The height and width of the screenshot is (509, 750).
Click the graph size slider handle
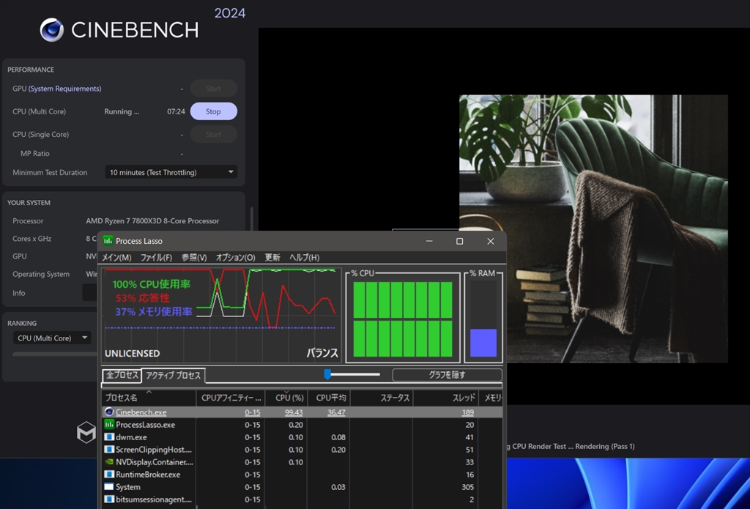pyautogui.click(x=327, y=374)
